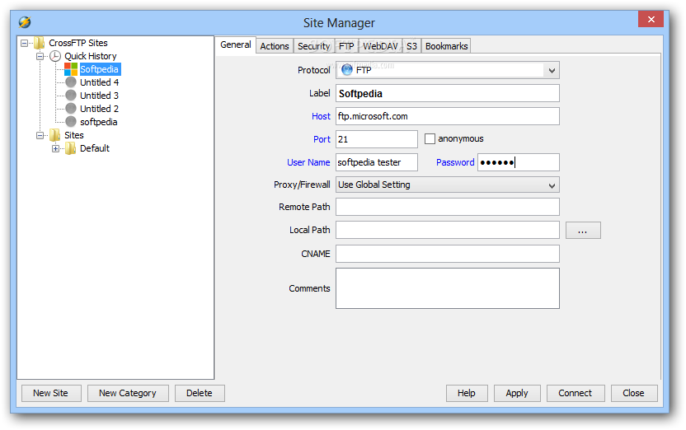This screenshot has width=686, height=430.
Task: Connect to the selected site
Action: [576, 393]
